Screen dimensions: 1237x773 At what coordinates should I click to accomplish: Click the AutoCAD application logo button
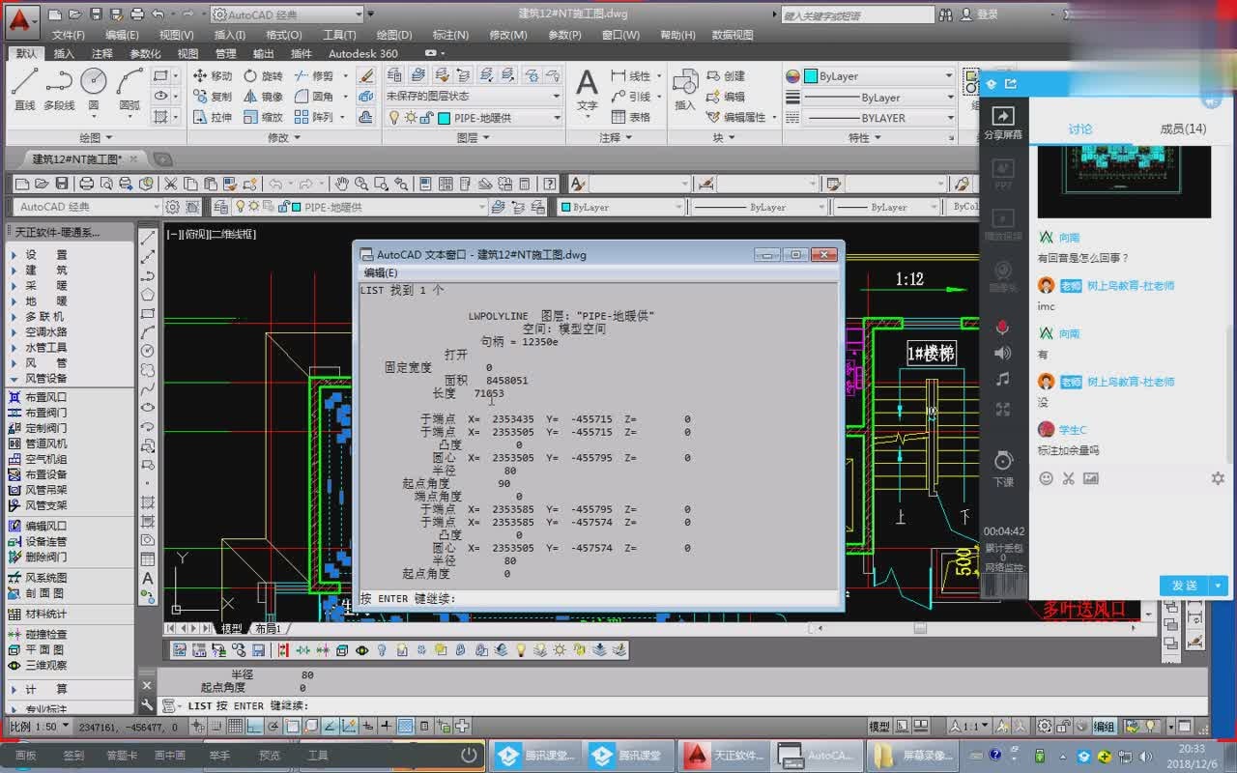[x=20, y=20]
